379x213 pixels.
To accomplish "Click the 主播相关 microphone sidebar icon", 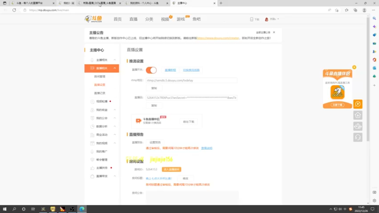I will pos(92,60).
